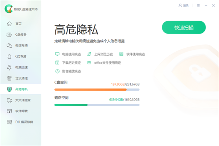219x146 pixels.
Task: Click the 下载历史痕迹 download icon
Action: pos(57,63)
